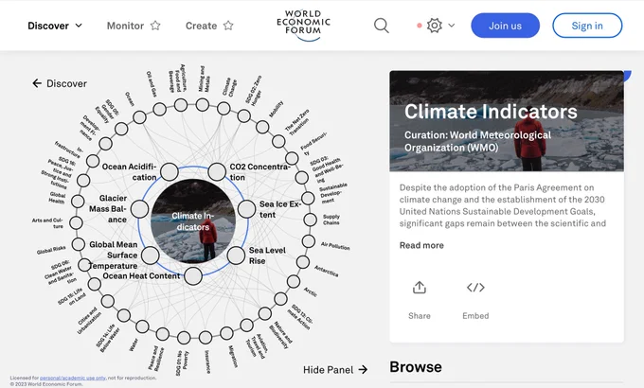Select the Sea Ice Extent node circle
Image resolution: width=644 pixels, height=388 pixels.
[247, 209]
